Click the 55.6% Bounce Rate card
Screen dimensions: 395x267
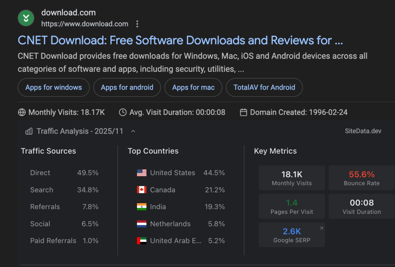click(x=361, y=178)
